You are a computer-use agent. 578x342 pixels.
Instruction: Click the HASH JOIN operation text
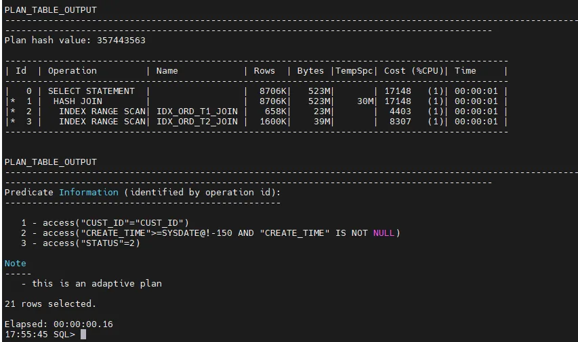tap(78, 101)
